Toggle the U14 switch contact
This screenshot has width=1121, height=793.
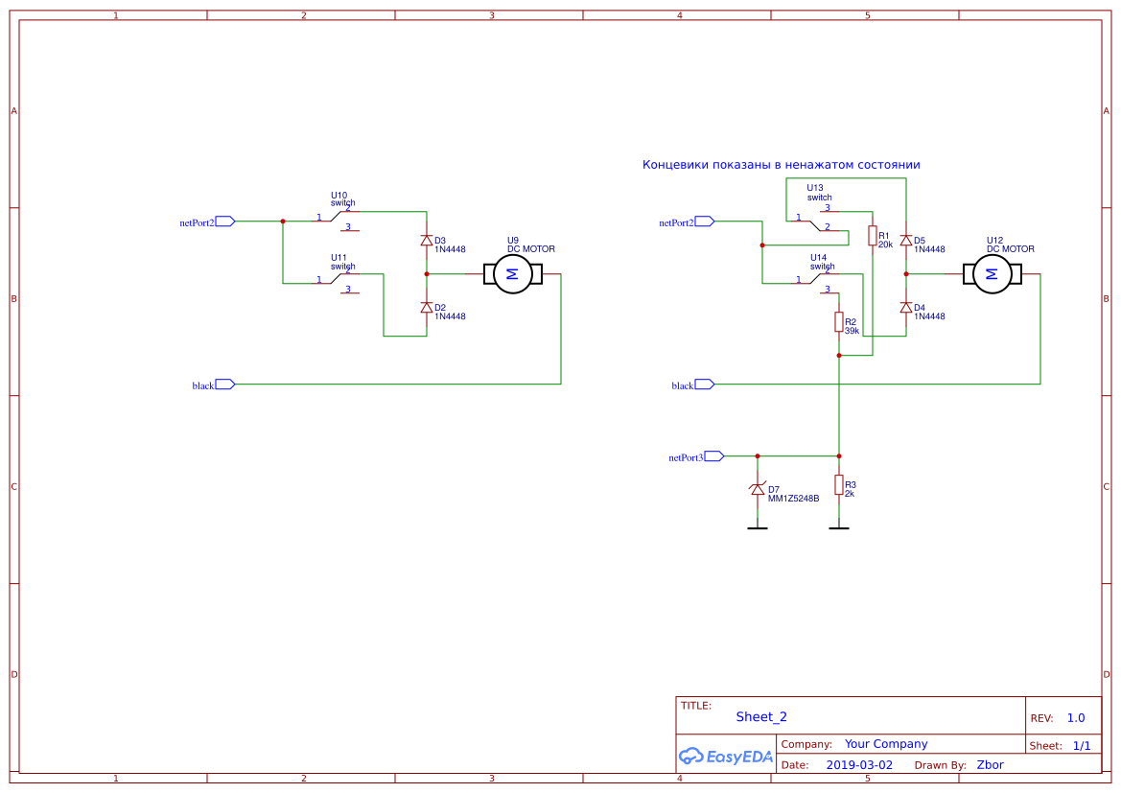[x=815, y=279]
